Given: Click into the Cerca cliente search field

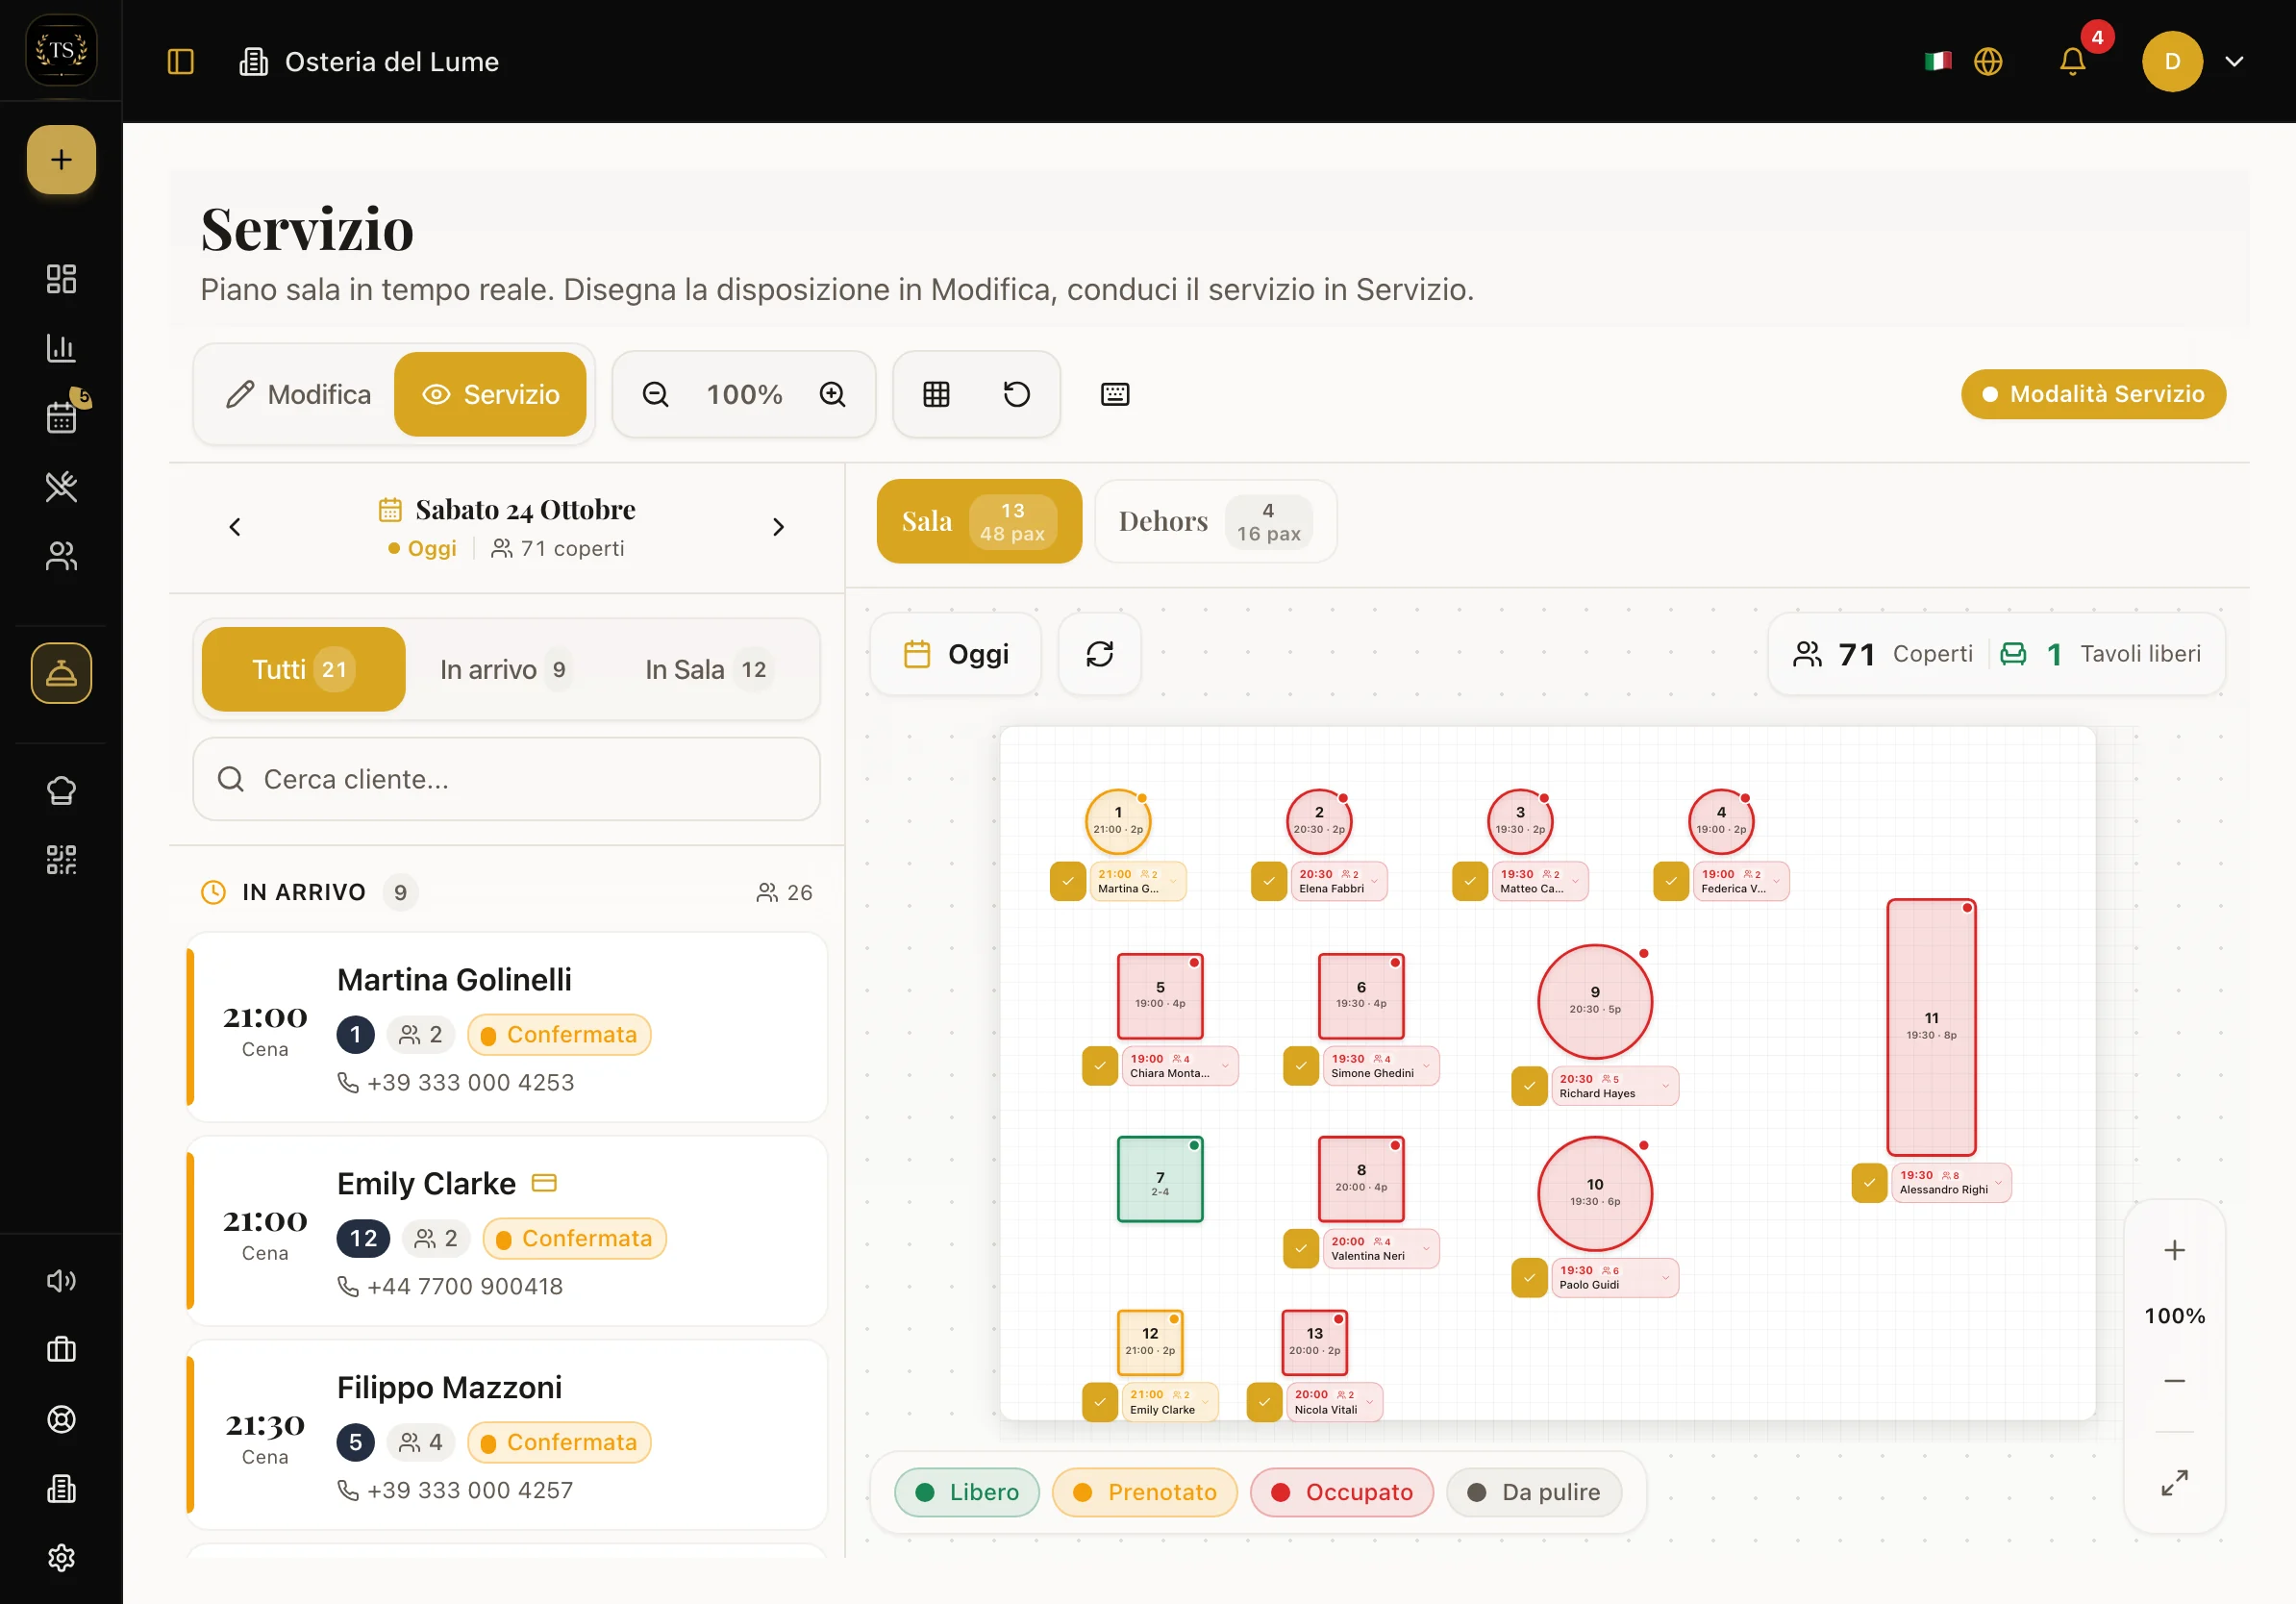Looking at the screenshot, I should pos(506,779).
